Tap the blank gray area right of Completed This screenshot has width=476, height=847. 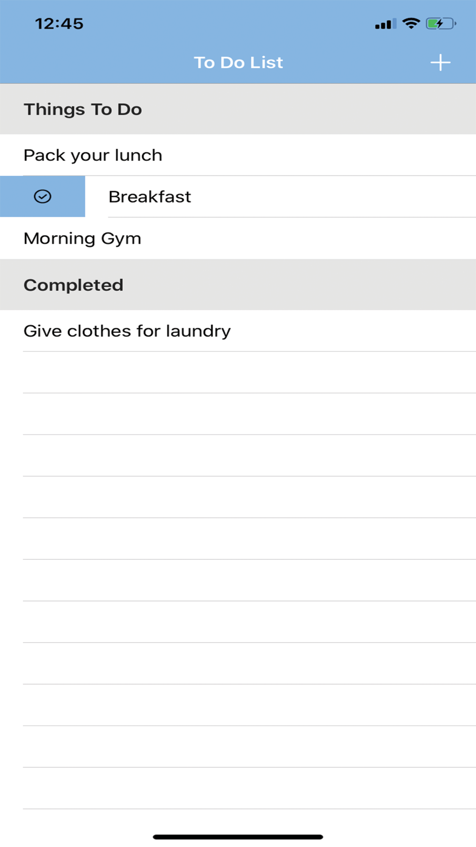coord(300,285)
